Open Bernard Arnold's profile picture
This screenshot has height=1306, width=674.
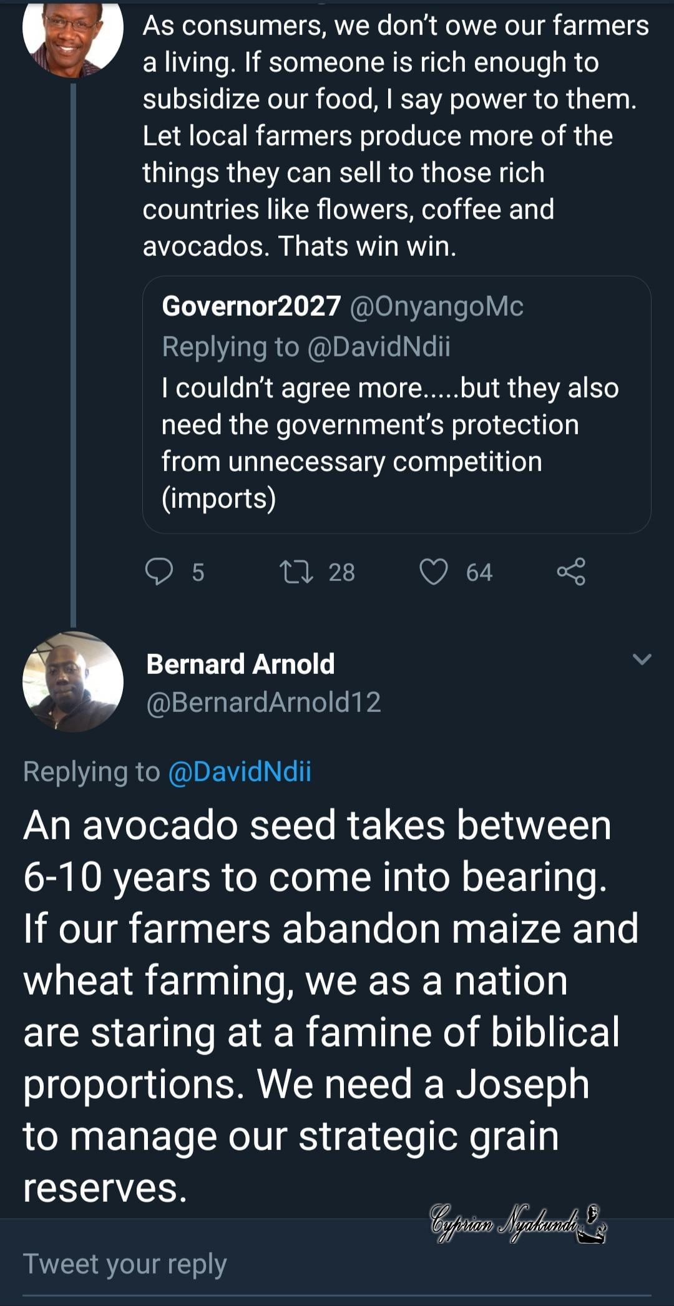tap(73, 681)
